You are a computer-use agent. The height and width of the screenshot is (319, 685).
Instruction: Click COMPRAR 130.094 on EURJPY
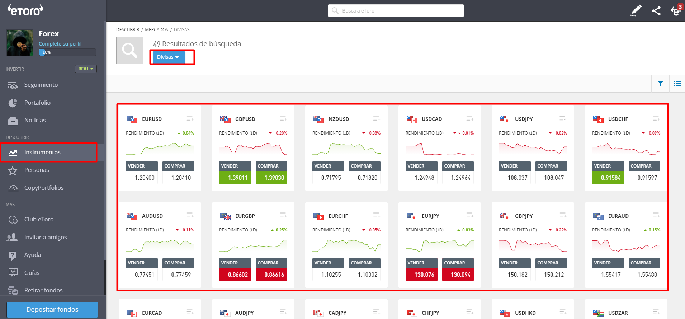pos(458,269)
